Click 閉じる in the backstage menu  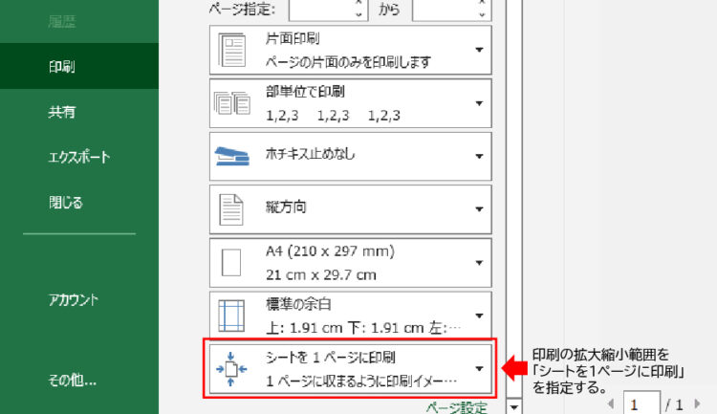pyautogui.click(x=65, y=202)
